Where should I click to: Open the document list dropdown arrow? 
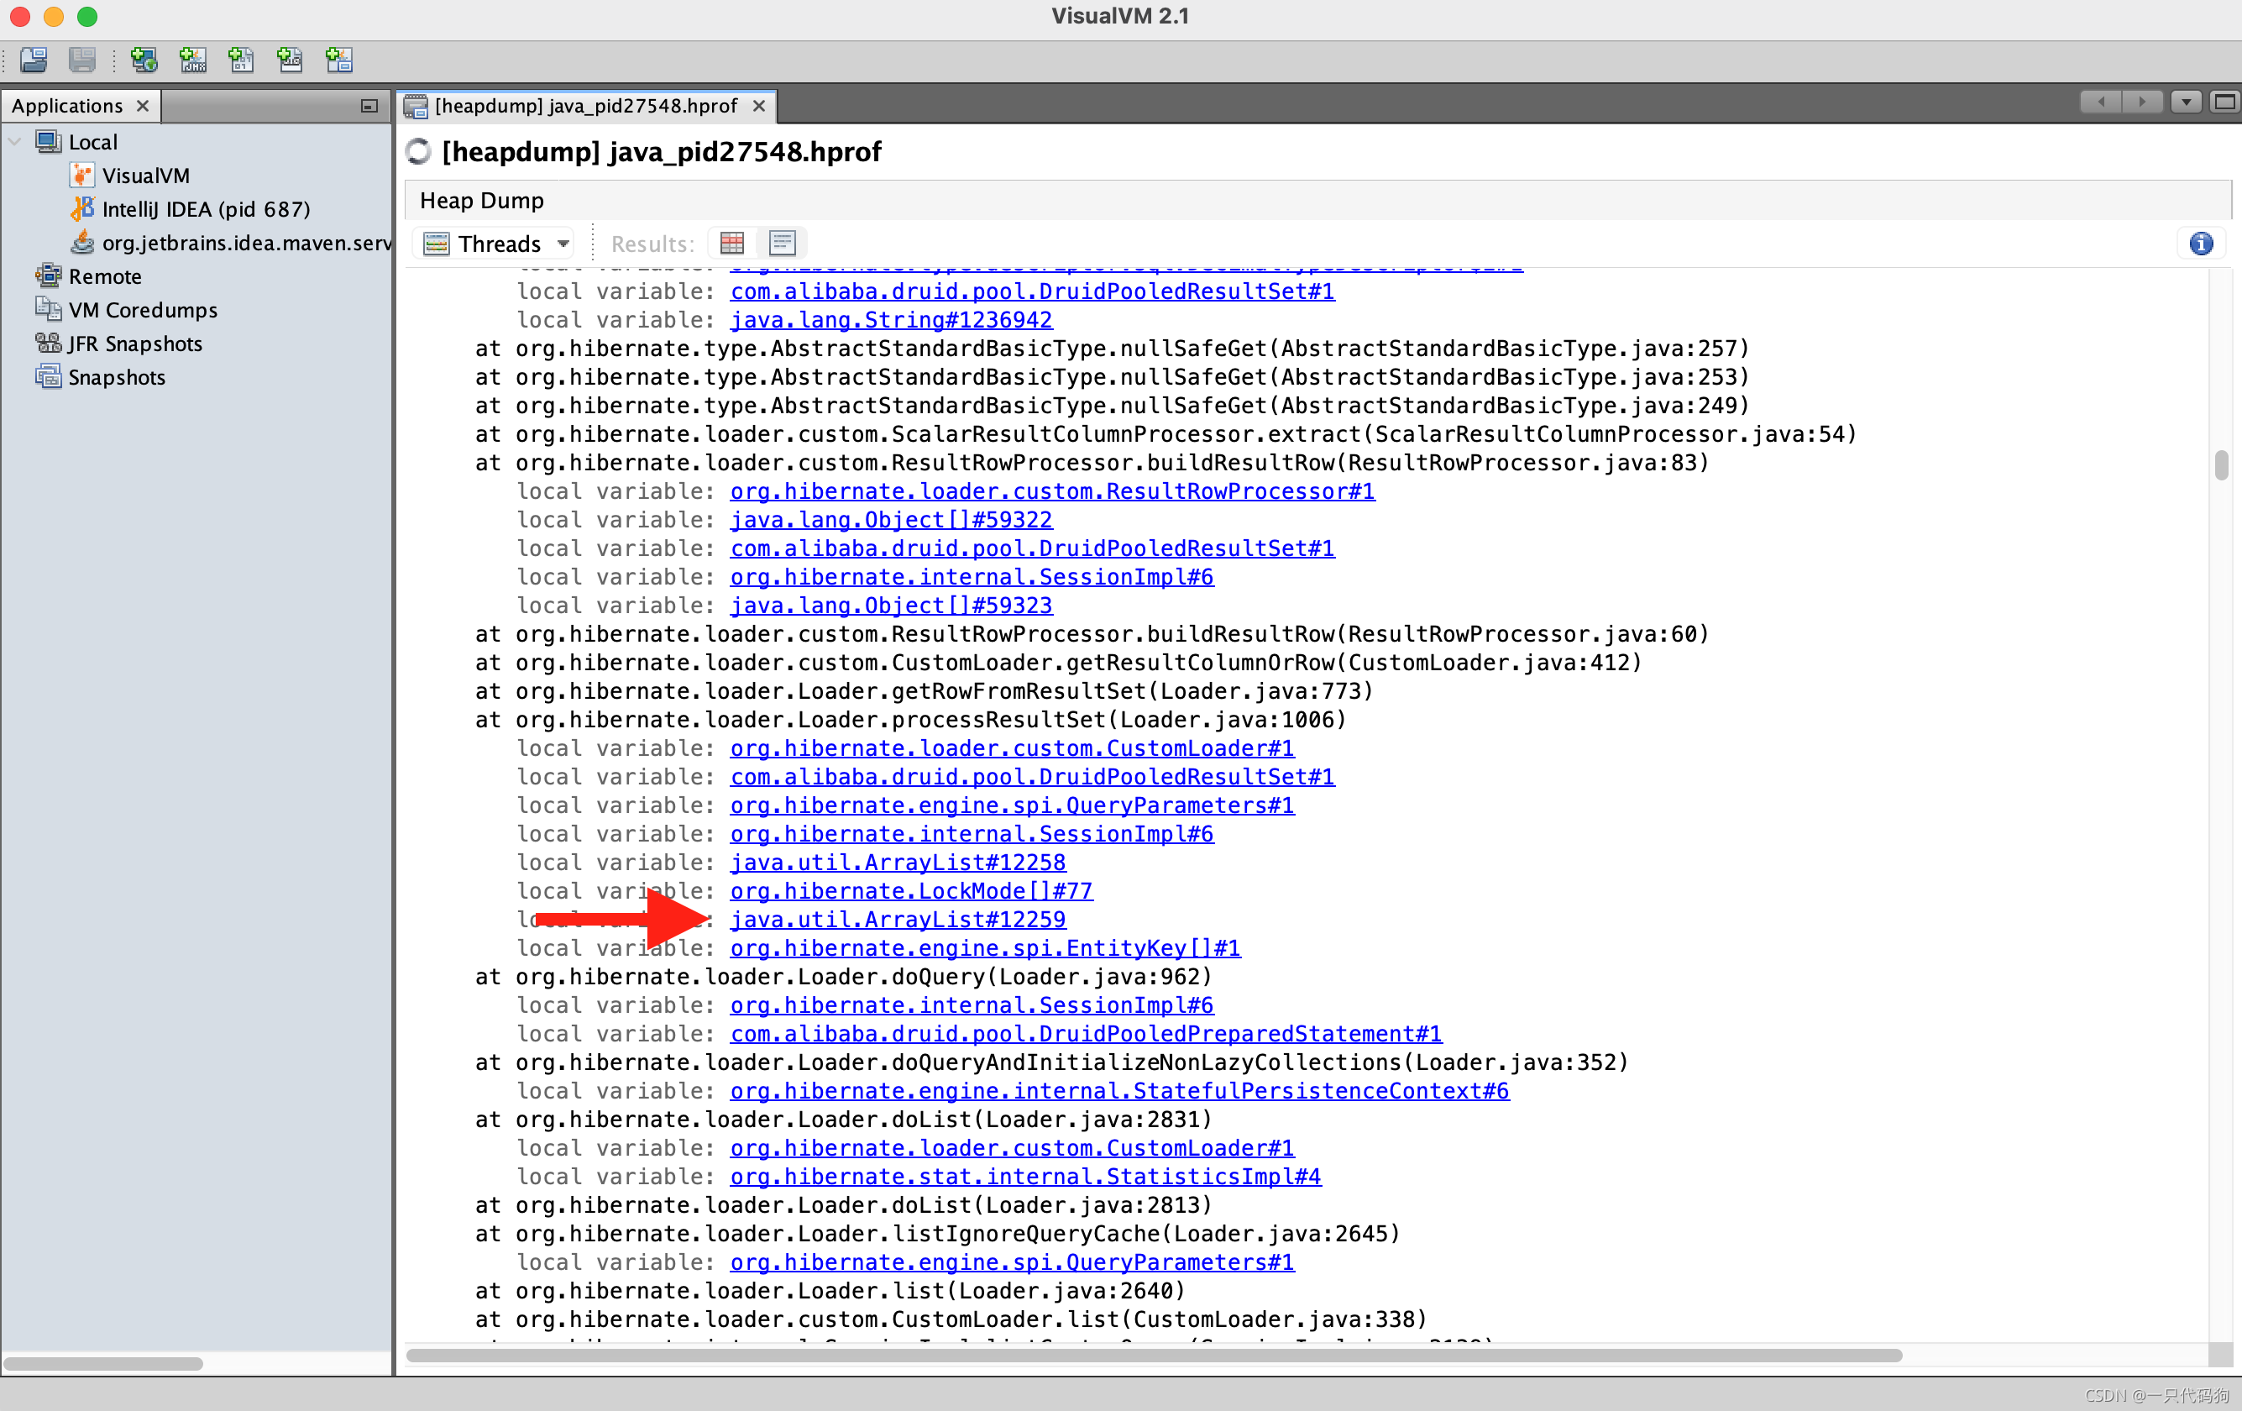(2185, 102)
